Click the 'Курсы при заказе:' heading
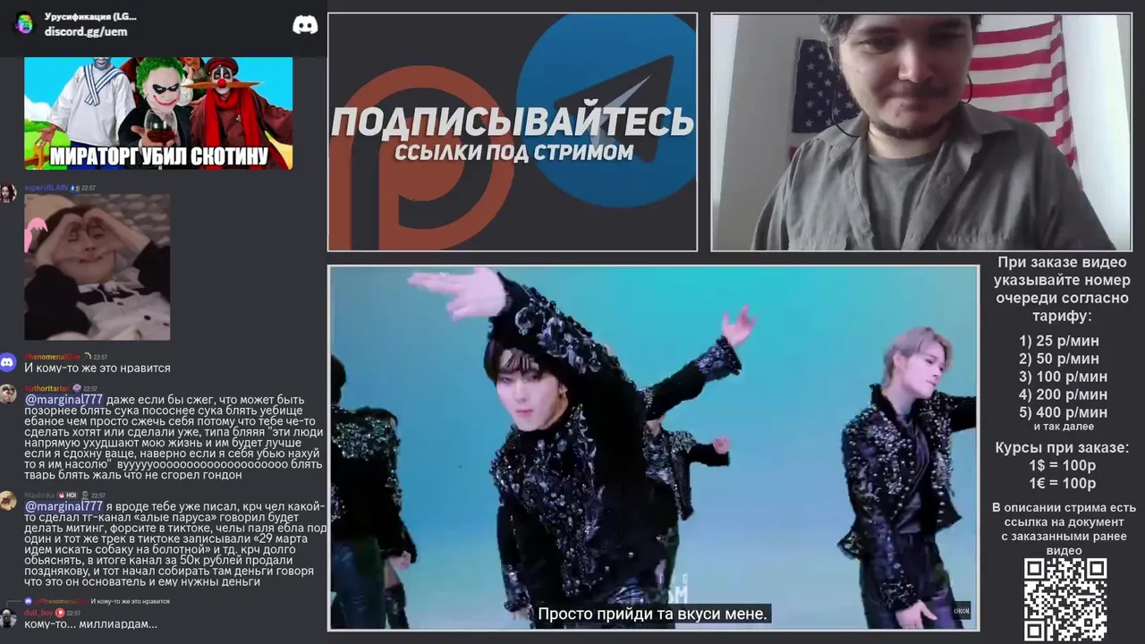 [x=1062, y=447]
